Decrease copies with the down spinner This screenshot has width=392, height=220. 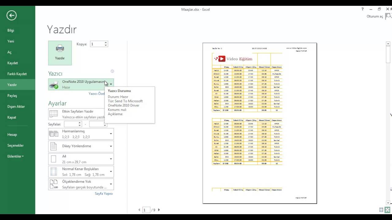(106, 46)
